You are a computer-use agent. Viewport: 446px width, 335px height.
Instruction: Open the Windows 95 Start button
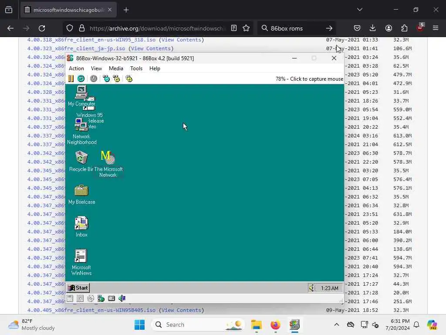[78, 288]
